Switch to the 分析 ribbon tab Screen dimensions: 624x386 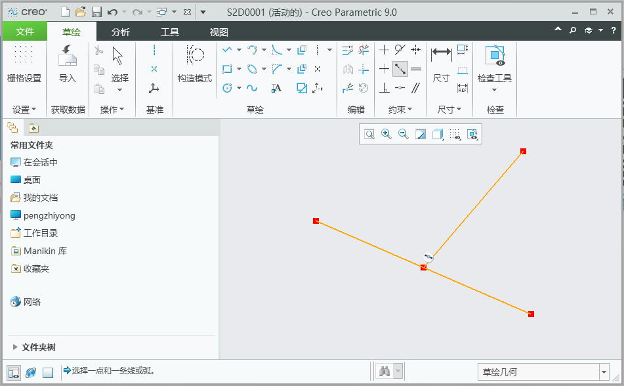[x=121, y=32]
